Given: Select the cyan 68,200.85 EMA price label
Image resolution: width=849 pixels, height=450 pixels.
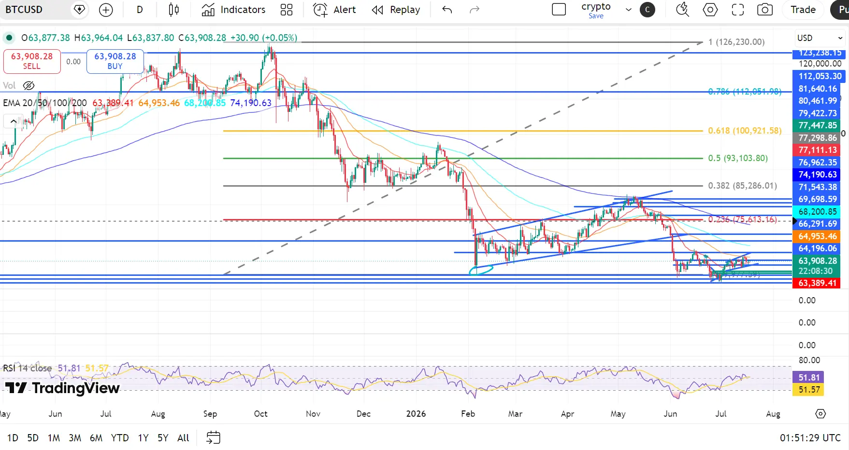Looking at the screenshot, I should point(817,212).
